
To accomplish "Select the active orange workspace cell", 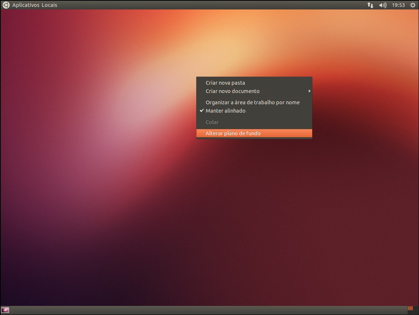I will [x=410, y=308].
